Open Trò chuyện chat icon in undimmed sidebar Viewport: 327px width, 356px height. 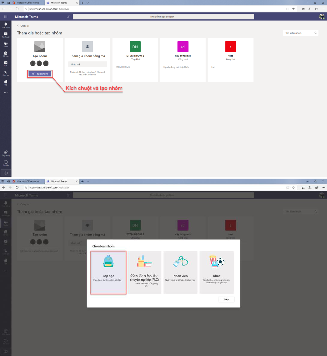tap(6, 34)
